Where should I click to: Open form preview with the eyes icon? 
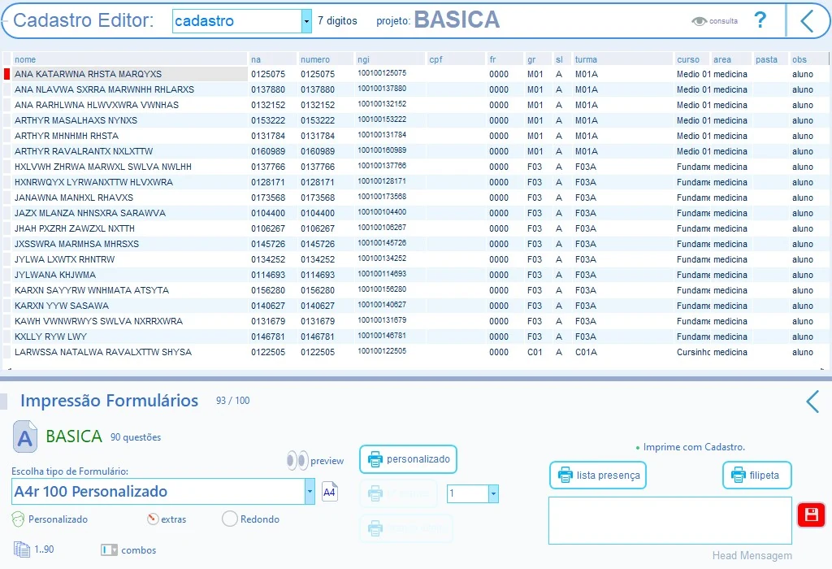pos(297,460)
